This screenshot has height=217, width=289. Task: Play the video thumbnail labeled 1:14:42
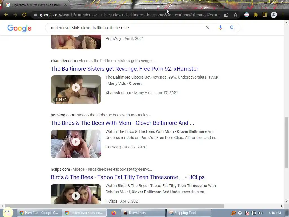[x=76, y=90]
